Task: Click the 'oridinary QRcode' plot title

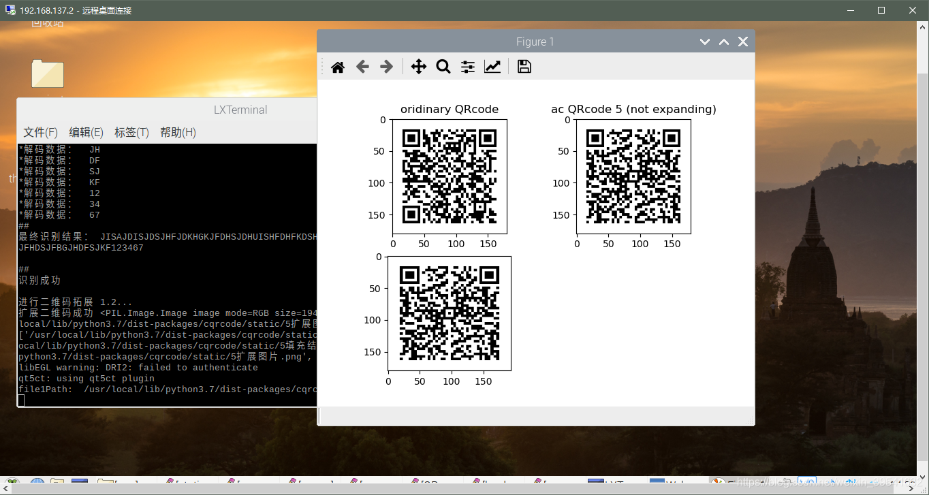Action: 450,109
